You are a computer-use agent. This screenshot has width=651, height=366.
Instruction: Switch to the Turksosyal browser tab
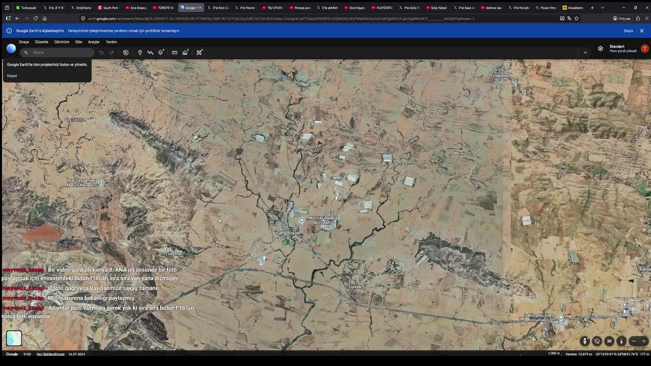tap(26, 8)
